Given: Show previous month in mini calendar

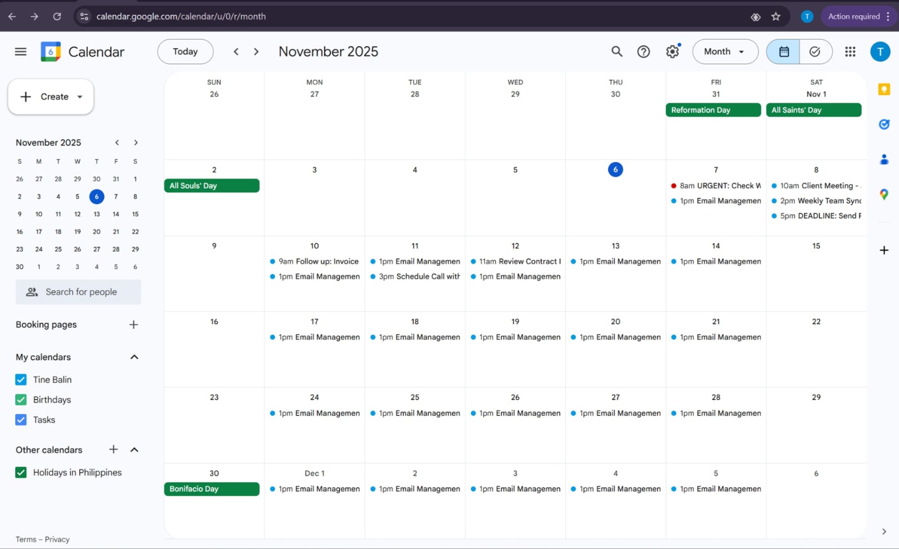Looking at the screenshot, I should pyautogui.click(x=117, y=143).
